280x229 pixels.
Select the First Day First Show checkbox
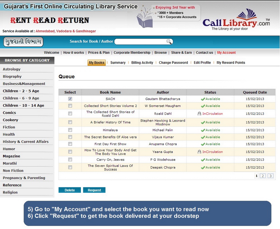70,144
